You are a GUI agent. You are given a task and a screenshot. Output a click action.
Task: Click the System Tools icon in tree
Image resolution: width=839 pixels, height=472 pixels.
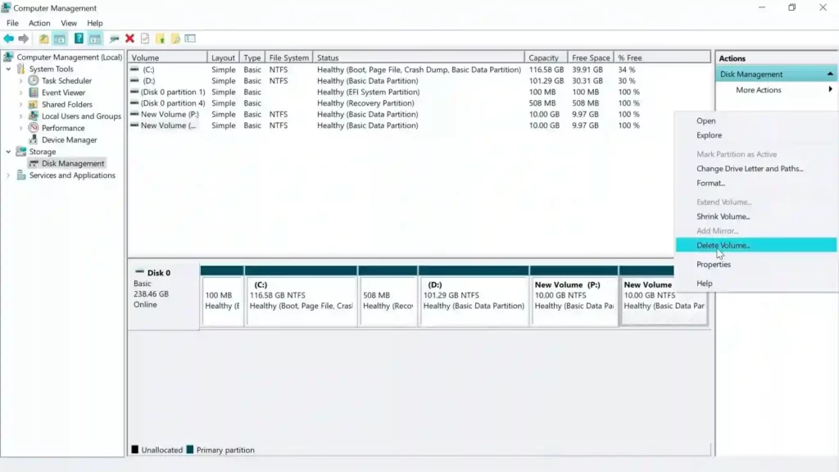pyautogui.click(x=20, y=69)
